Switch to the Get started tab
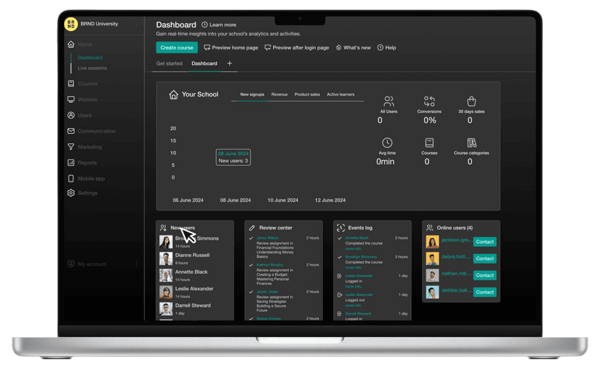The height and width of the screenshot is (371, 601). point(169,64)
